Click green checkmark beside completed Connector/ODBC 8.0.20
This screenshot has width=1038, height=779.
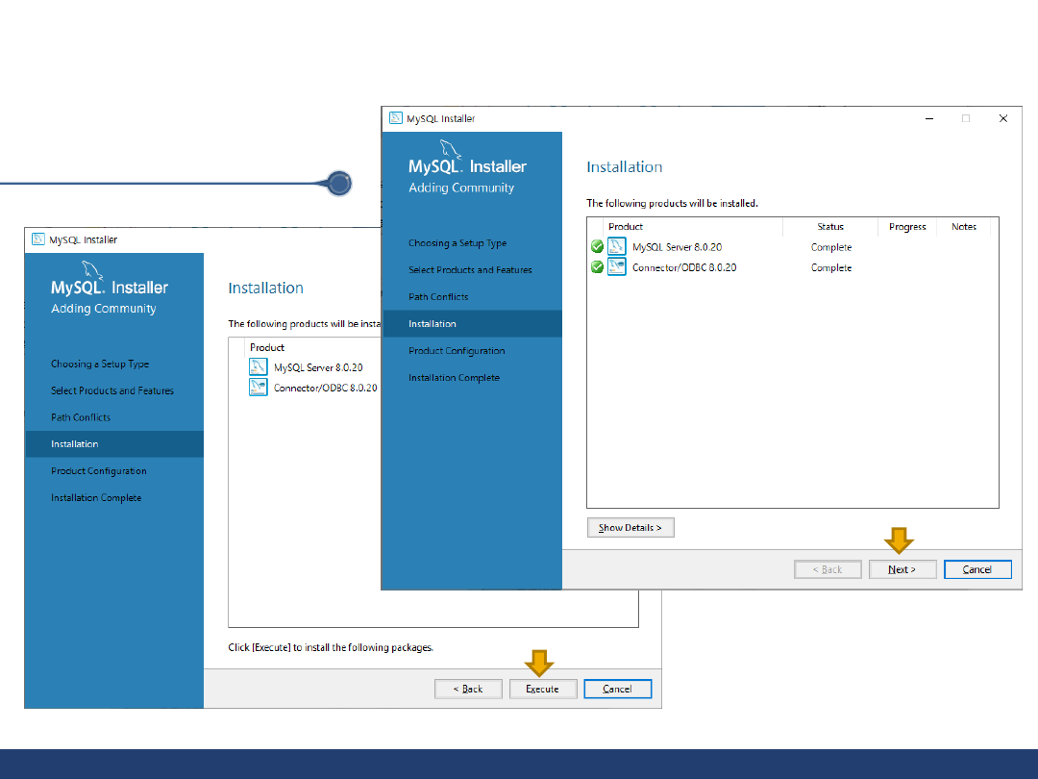click(597, 267)
